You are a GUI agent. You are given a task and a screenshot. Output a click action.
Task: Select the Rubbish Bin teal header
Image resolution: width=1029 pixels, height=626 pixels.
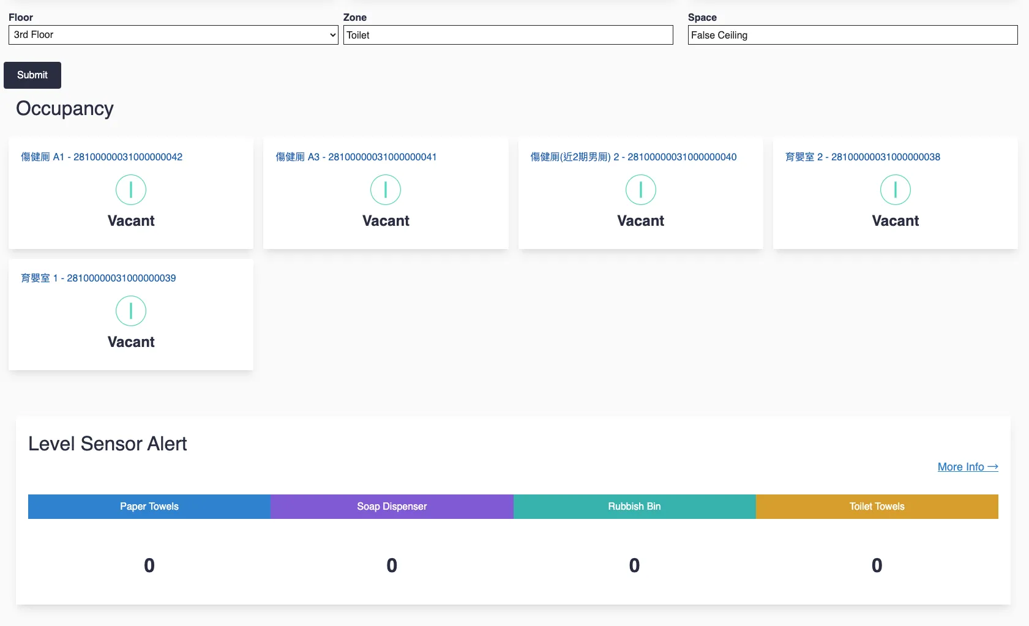pyautogui.click(x=635, y=507)
